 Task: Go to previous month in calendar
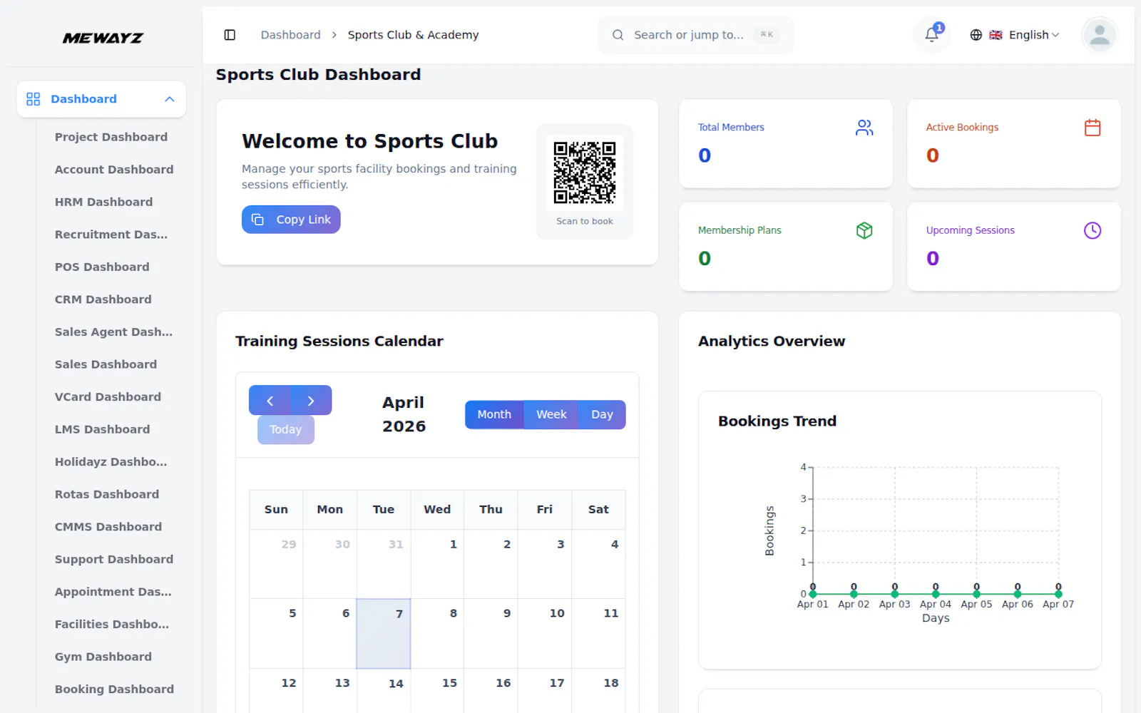270,401
